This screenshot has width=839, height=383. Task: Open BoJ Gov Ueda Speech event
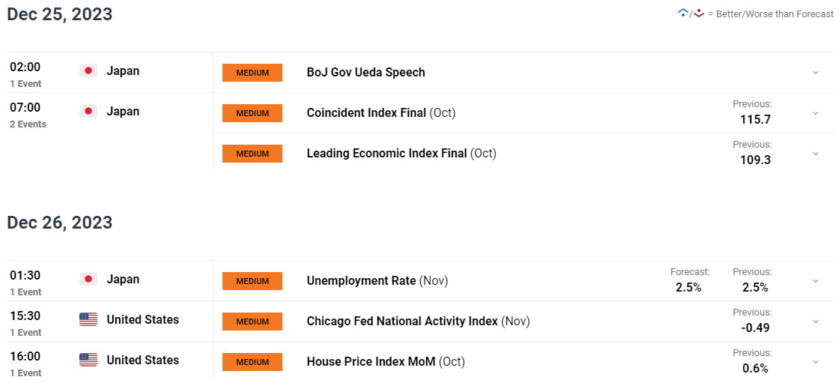pyautogui.click(x=366, y=72)
